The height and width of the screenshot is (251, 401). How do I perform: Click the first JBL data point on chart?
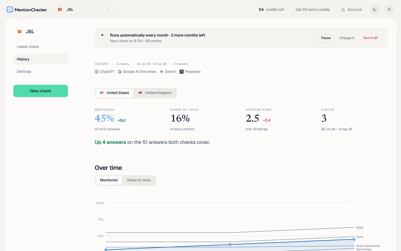tap(106, 250)
